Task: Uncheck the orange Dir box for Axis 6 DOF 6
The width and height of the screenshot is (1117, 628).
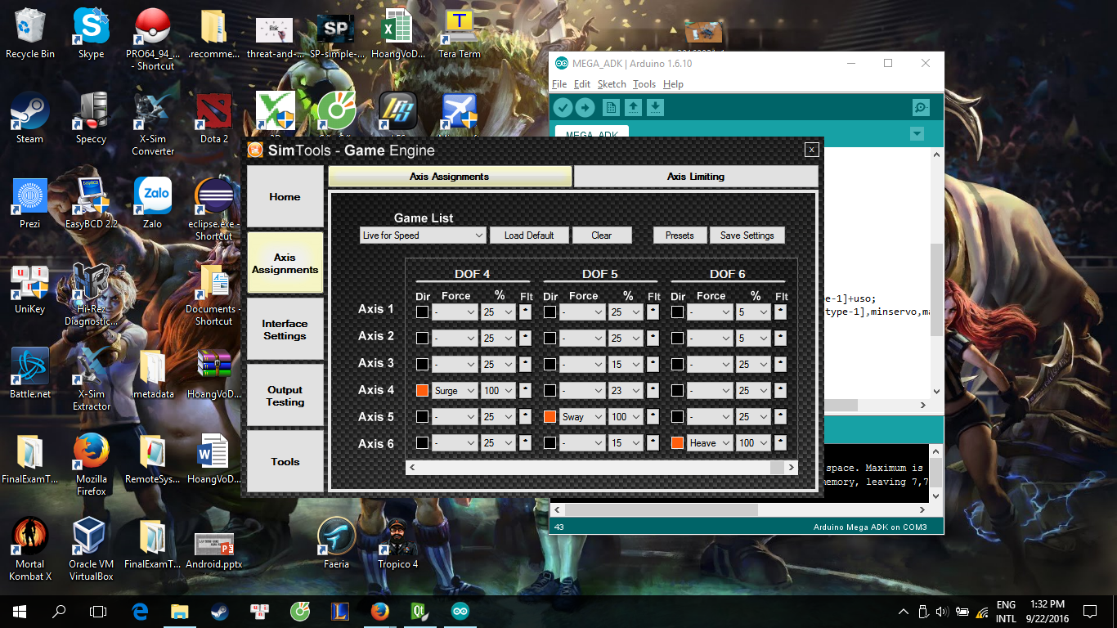Action: click(677, 442)
